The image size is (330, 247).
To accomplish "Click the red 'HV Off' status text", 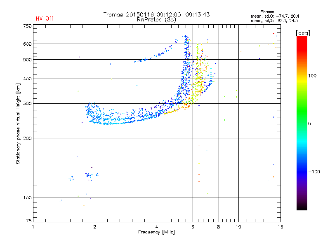I will [45, 19].
